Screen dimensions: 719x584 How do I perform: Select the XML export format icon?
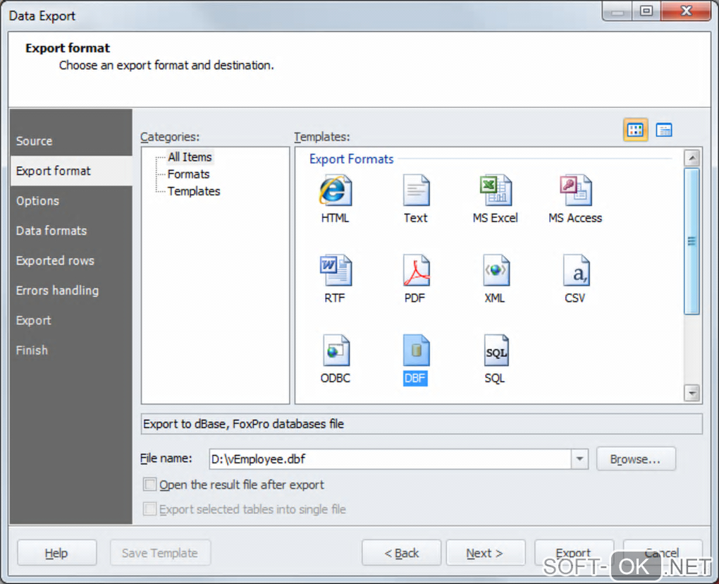496,270
